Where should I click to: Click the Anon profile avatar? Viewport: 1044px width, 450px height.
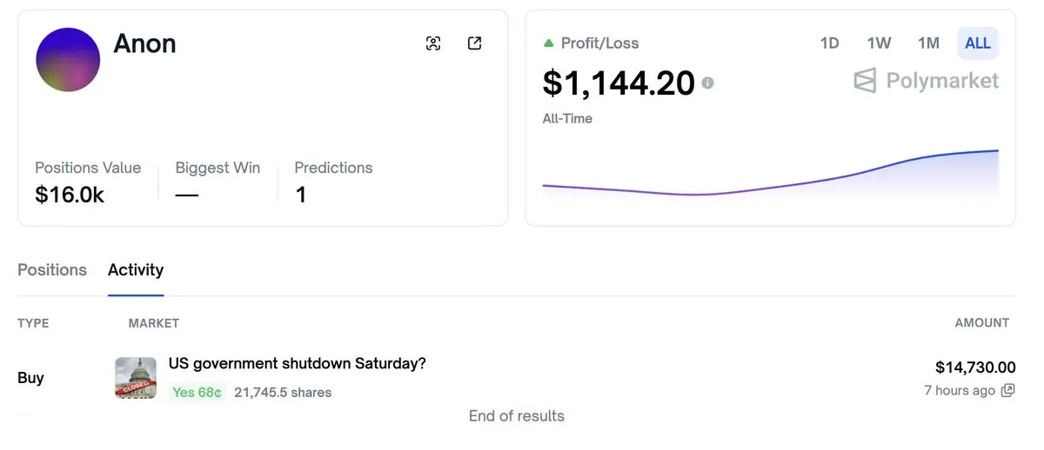[x=68, y=60]
